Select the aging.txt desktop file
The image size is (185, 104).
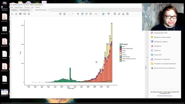tap(5, 80)
